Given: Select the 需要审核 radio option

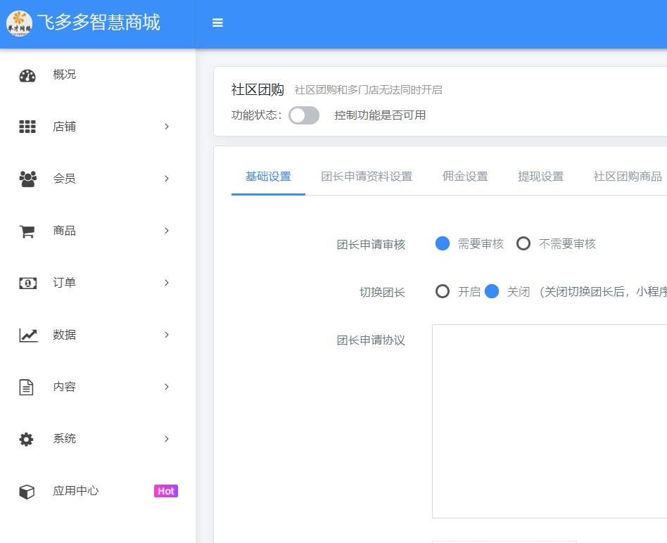Looking at the screenshot, I should 443,243.
